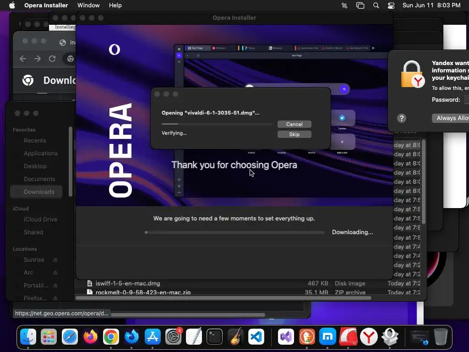Viewport: 469px width, 352px height.
Task: Click Always Allow in Yandex keychain prompt
Action: point(450,118)
